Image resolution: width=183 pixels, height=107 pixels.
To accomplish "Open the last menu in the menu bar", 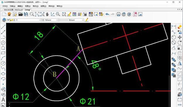I will 60,6.
